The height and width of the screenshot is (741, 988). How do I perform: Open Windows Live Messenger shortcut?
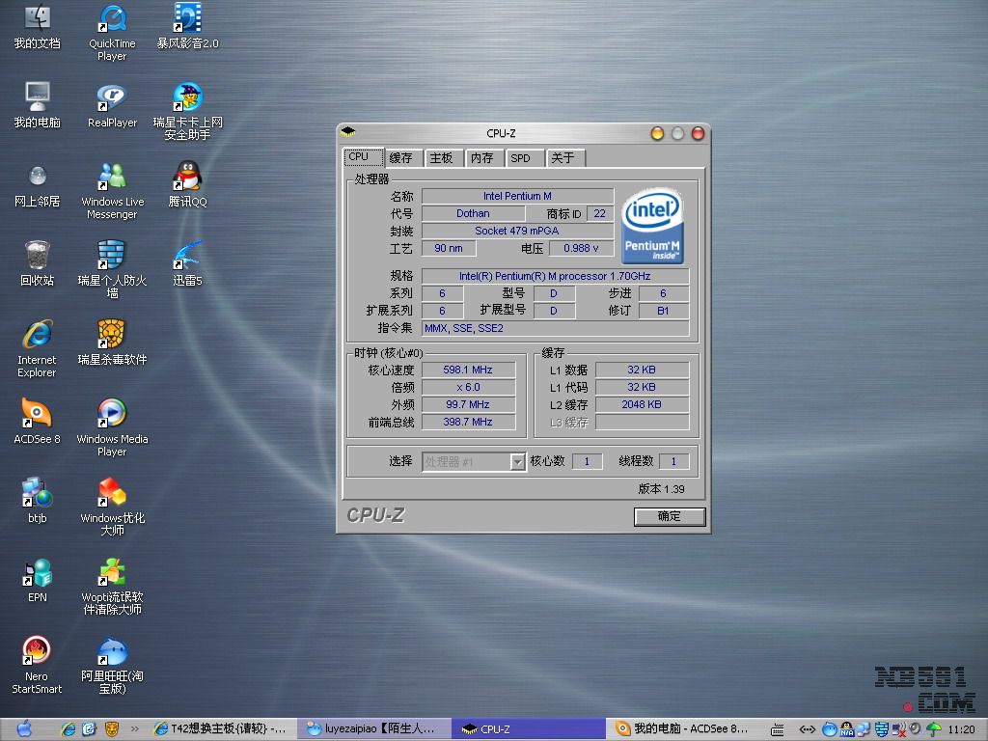112,178
